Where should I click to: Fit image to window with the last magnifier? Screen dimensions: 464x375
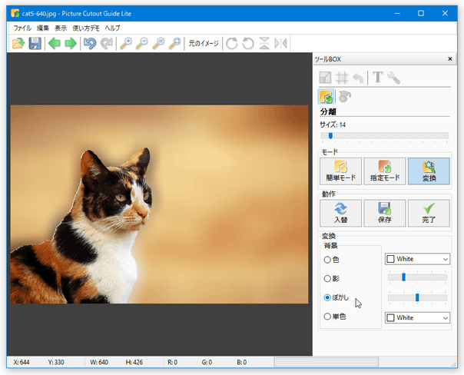(x=174, y=44)
